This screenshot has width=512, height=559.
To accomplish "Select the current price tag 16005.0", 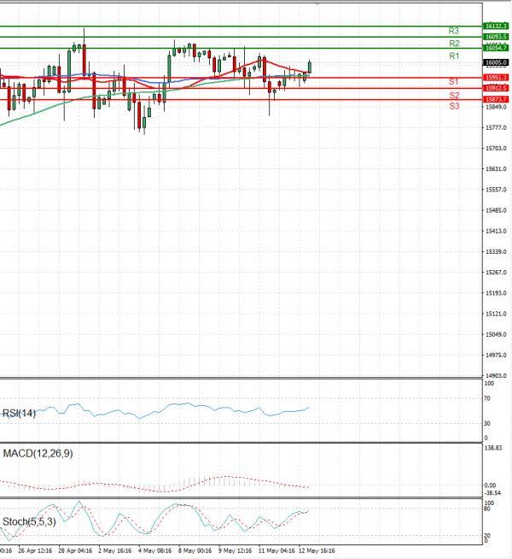I will coord(496,62).
